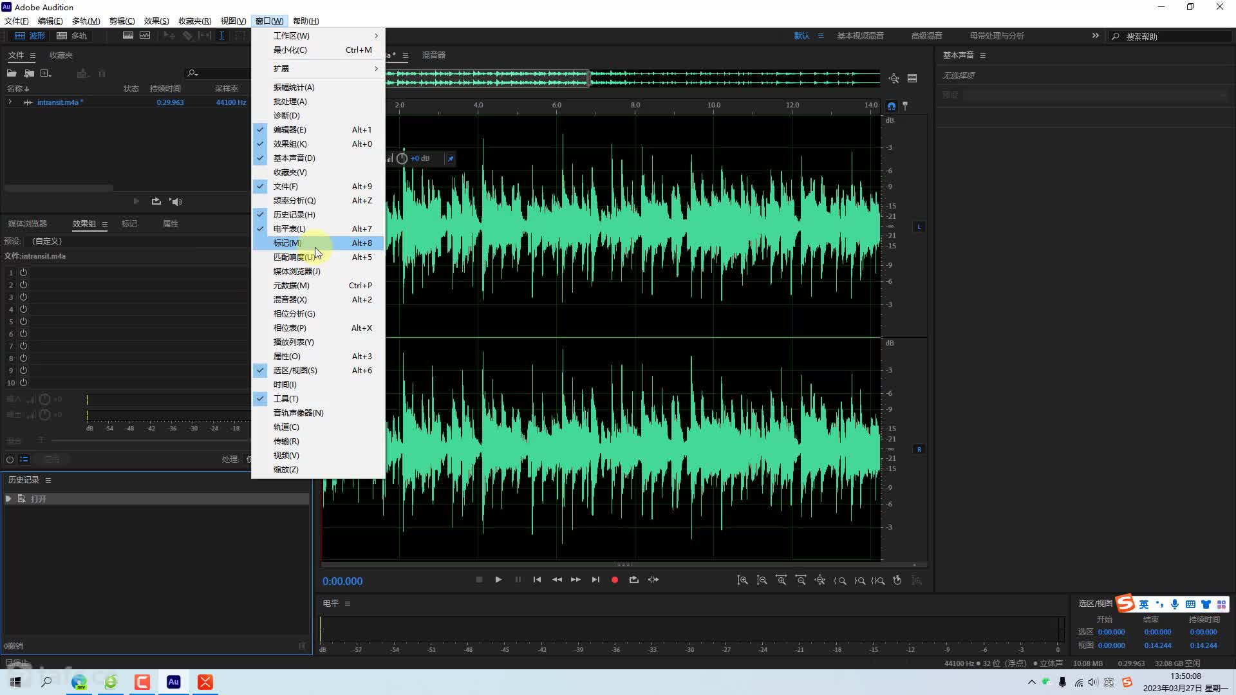
Task: Select Markers (标记) in Window menu
Action: pyautogui.click(x=318, y=243)
